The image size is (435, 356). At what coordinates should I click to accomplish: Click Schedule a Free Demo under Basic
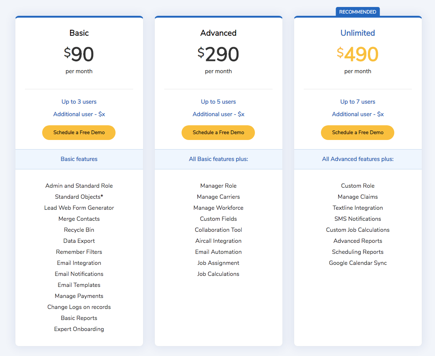pyautogui.click(x=79, y=133)
